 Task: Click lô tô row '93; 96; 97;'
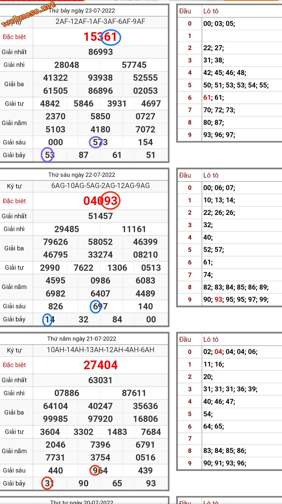coord(219,135)
